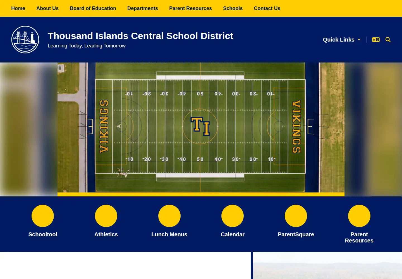Click the yellow circle above Schooltool
This screenshot has width=402, height=279.
click(x=43, y=216)
